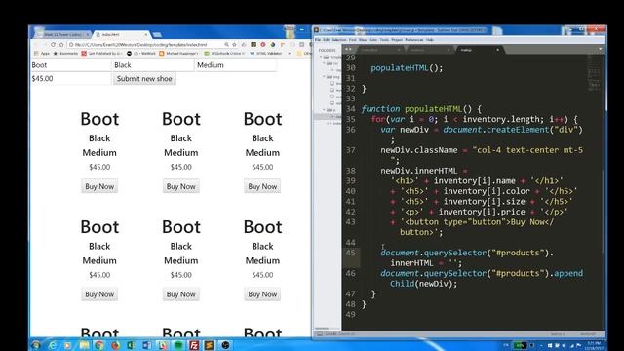This screenshot has width=624, height=351.
Task: Click the shoe name field containing Boot
Action: tap(71, 65)
